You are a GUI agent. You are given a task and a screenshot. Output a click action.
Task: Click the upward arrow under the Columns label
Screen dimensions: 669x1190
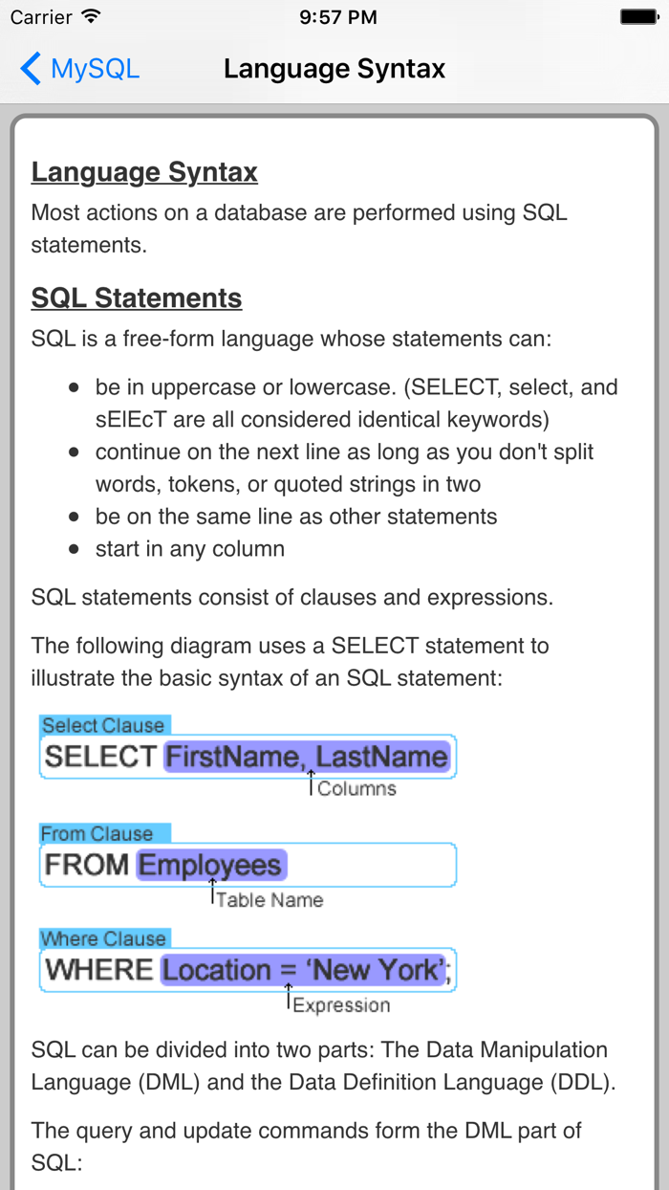(311, 781)
